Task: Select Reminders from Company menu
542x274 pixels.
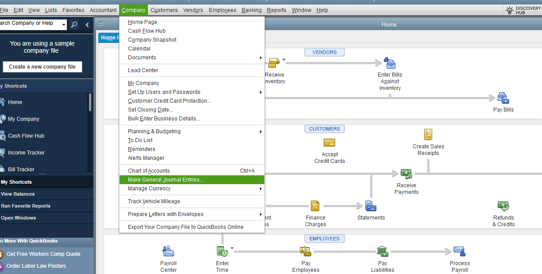Action: tap(192, 149)
